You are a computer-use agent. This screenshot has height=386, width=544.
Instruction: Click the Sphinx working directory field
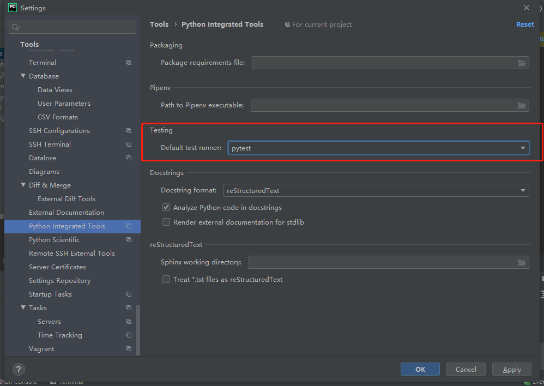tap(389, 262)
